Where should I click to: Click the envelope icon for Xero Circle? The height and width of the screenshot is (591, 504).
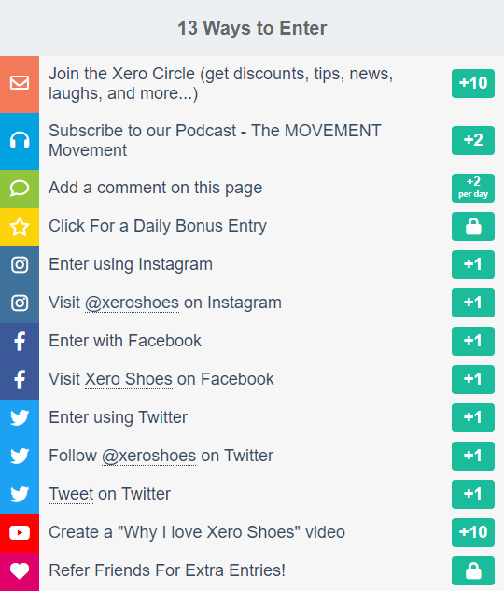pyautogui.click(x=20, y=83)
